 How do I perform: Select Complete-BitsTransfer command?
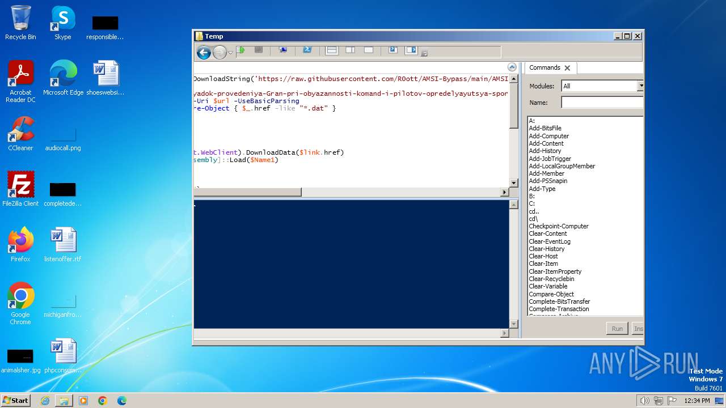coord(559,301)
